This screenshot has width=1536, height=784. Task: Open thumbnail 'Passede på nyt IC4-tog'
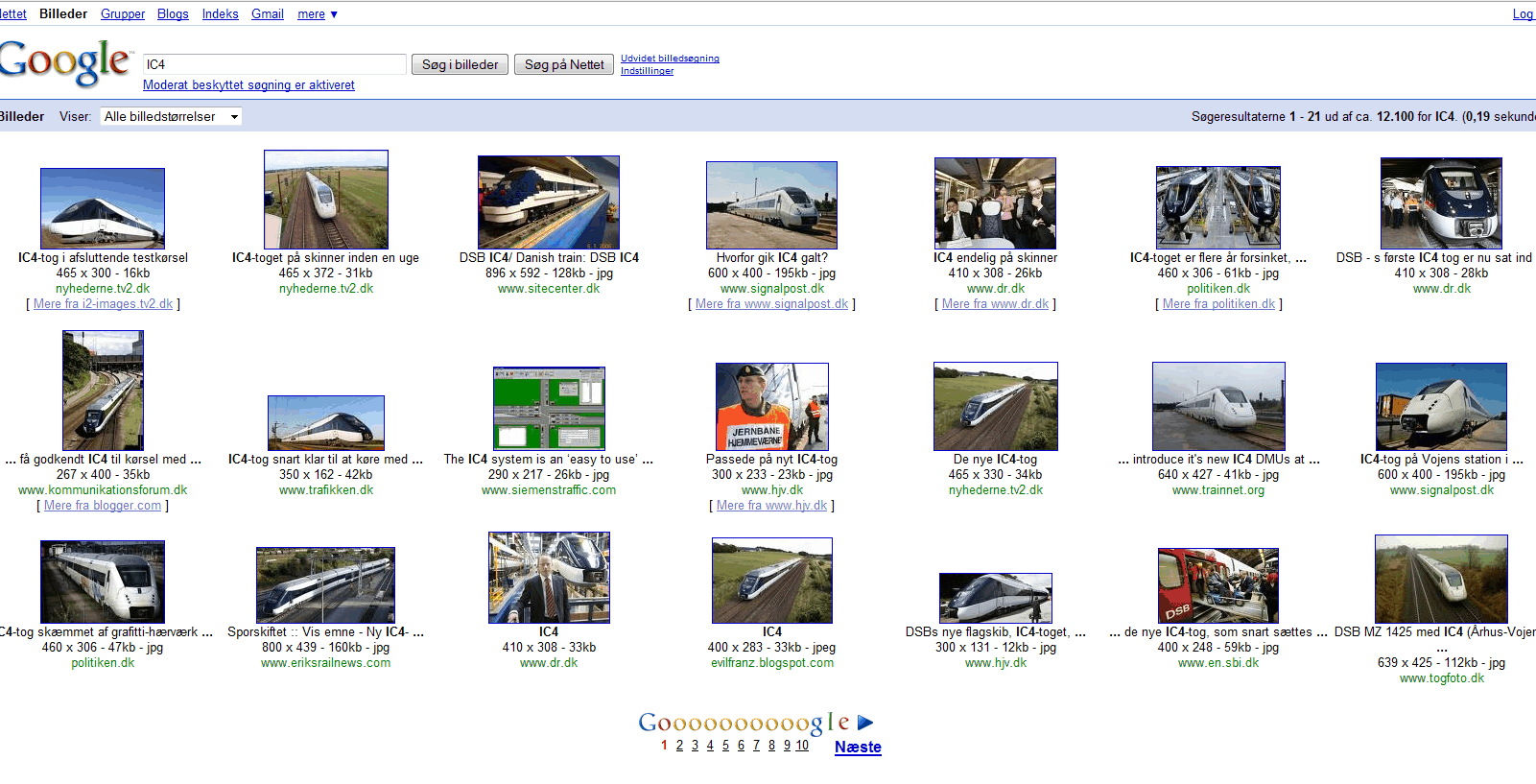(771, 407)
